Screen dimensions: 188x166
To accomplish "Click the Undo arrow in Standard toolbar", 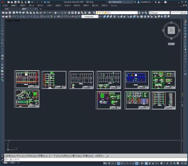I will pos(45,13).
